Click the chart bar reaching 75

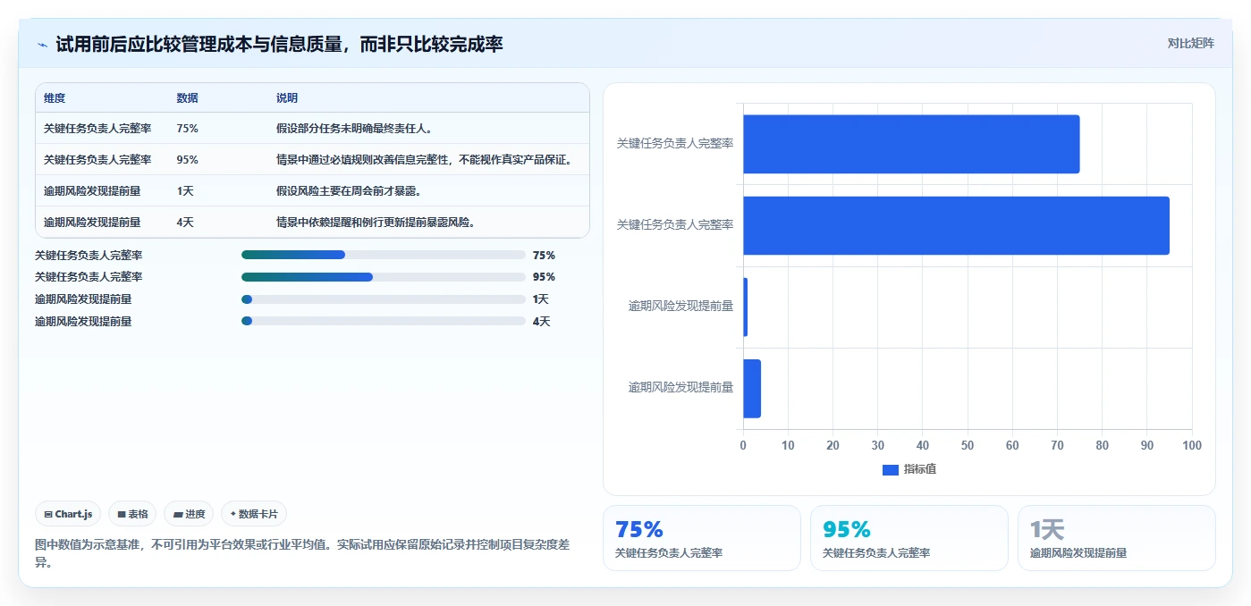click(x=911, y=144)
